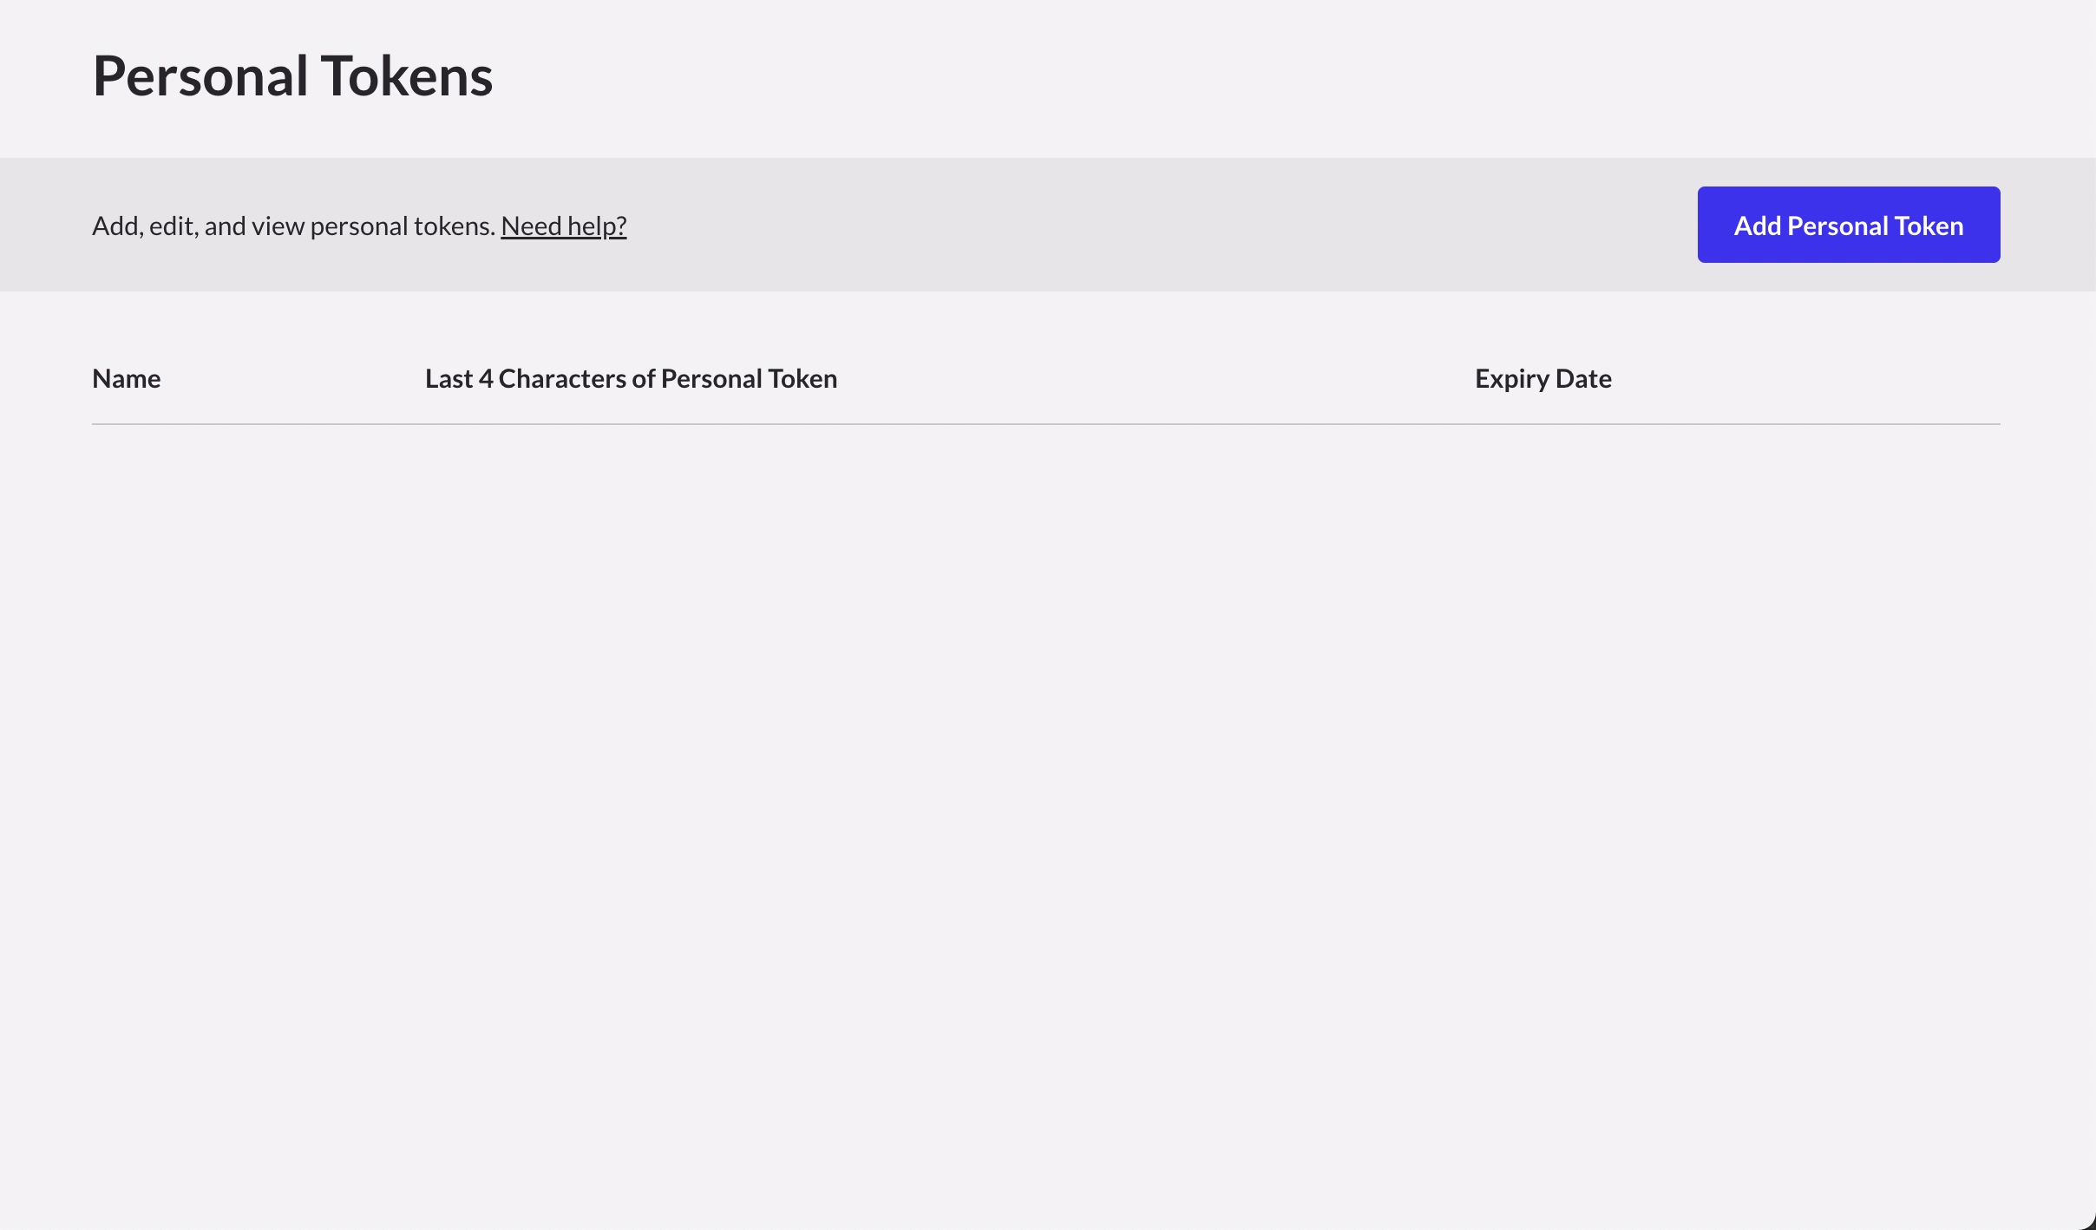
Task: Click the Add Personal Token button
Action: tap(1848, 226)
